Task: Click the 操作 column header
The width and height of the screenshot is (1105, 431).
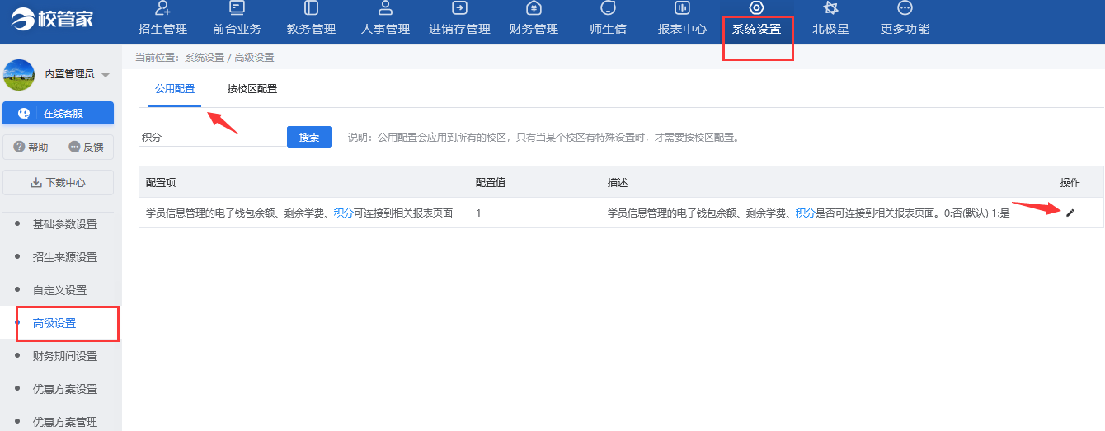Action: (1070, 182)
